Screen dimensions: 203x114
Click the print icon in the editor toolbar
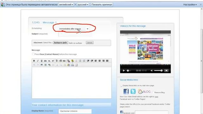click(x=73, y=65)
